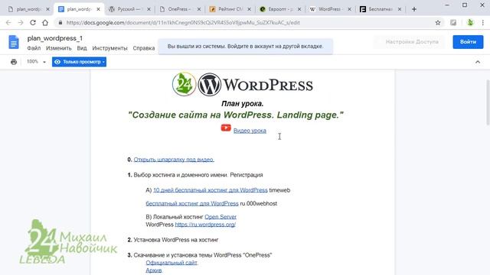This screenshot has width=490, height=275.
Task: Click the green 24 logo image in document
Action: click(184, 84)
